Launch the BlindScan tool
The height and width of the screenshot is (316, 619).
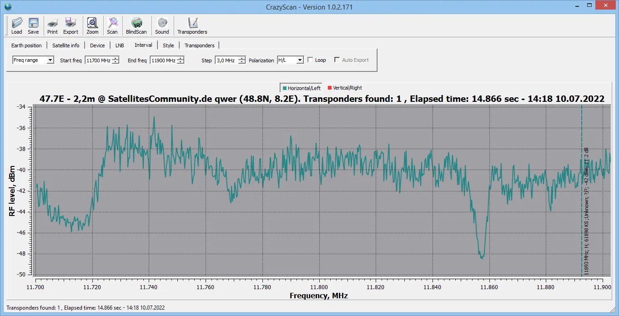point(136,25)
